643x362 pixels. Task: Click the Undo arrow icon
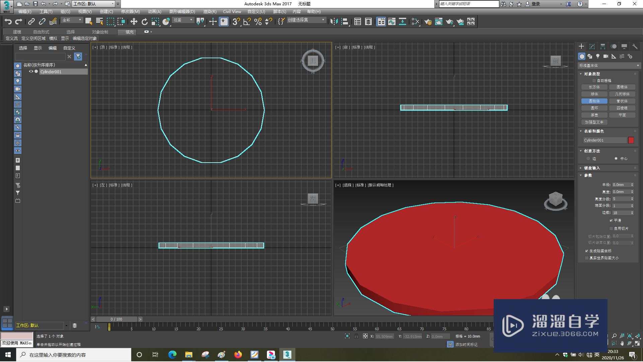tap(8, 22)
